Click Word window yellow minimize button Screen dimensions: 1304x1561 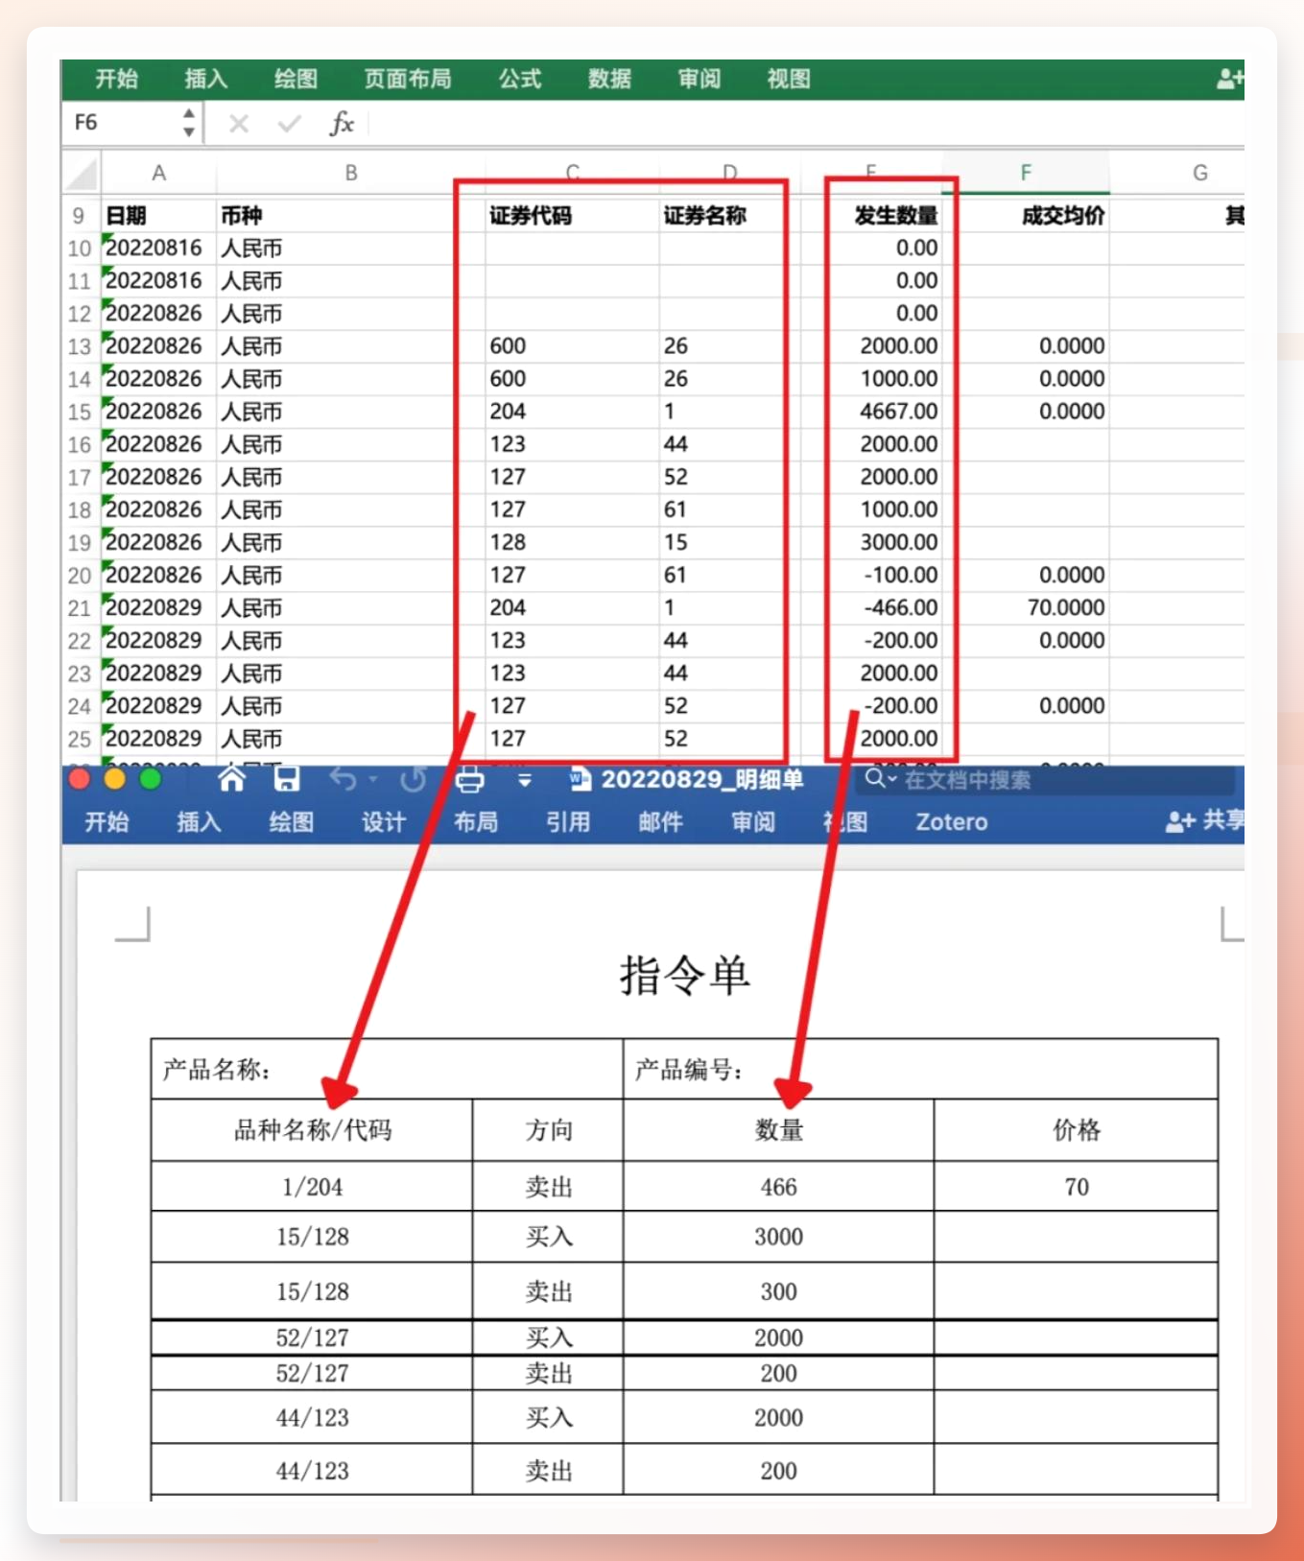(115, 779)
